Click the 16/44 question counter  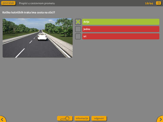point(149,3)
